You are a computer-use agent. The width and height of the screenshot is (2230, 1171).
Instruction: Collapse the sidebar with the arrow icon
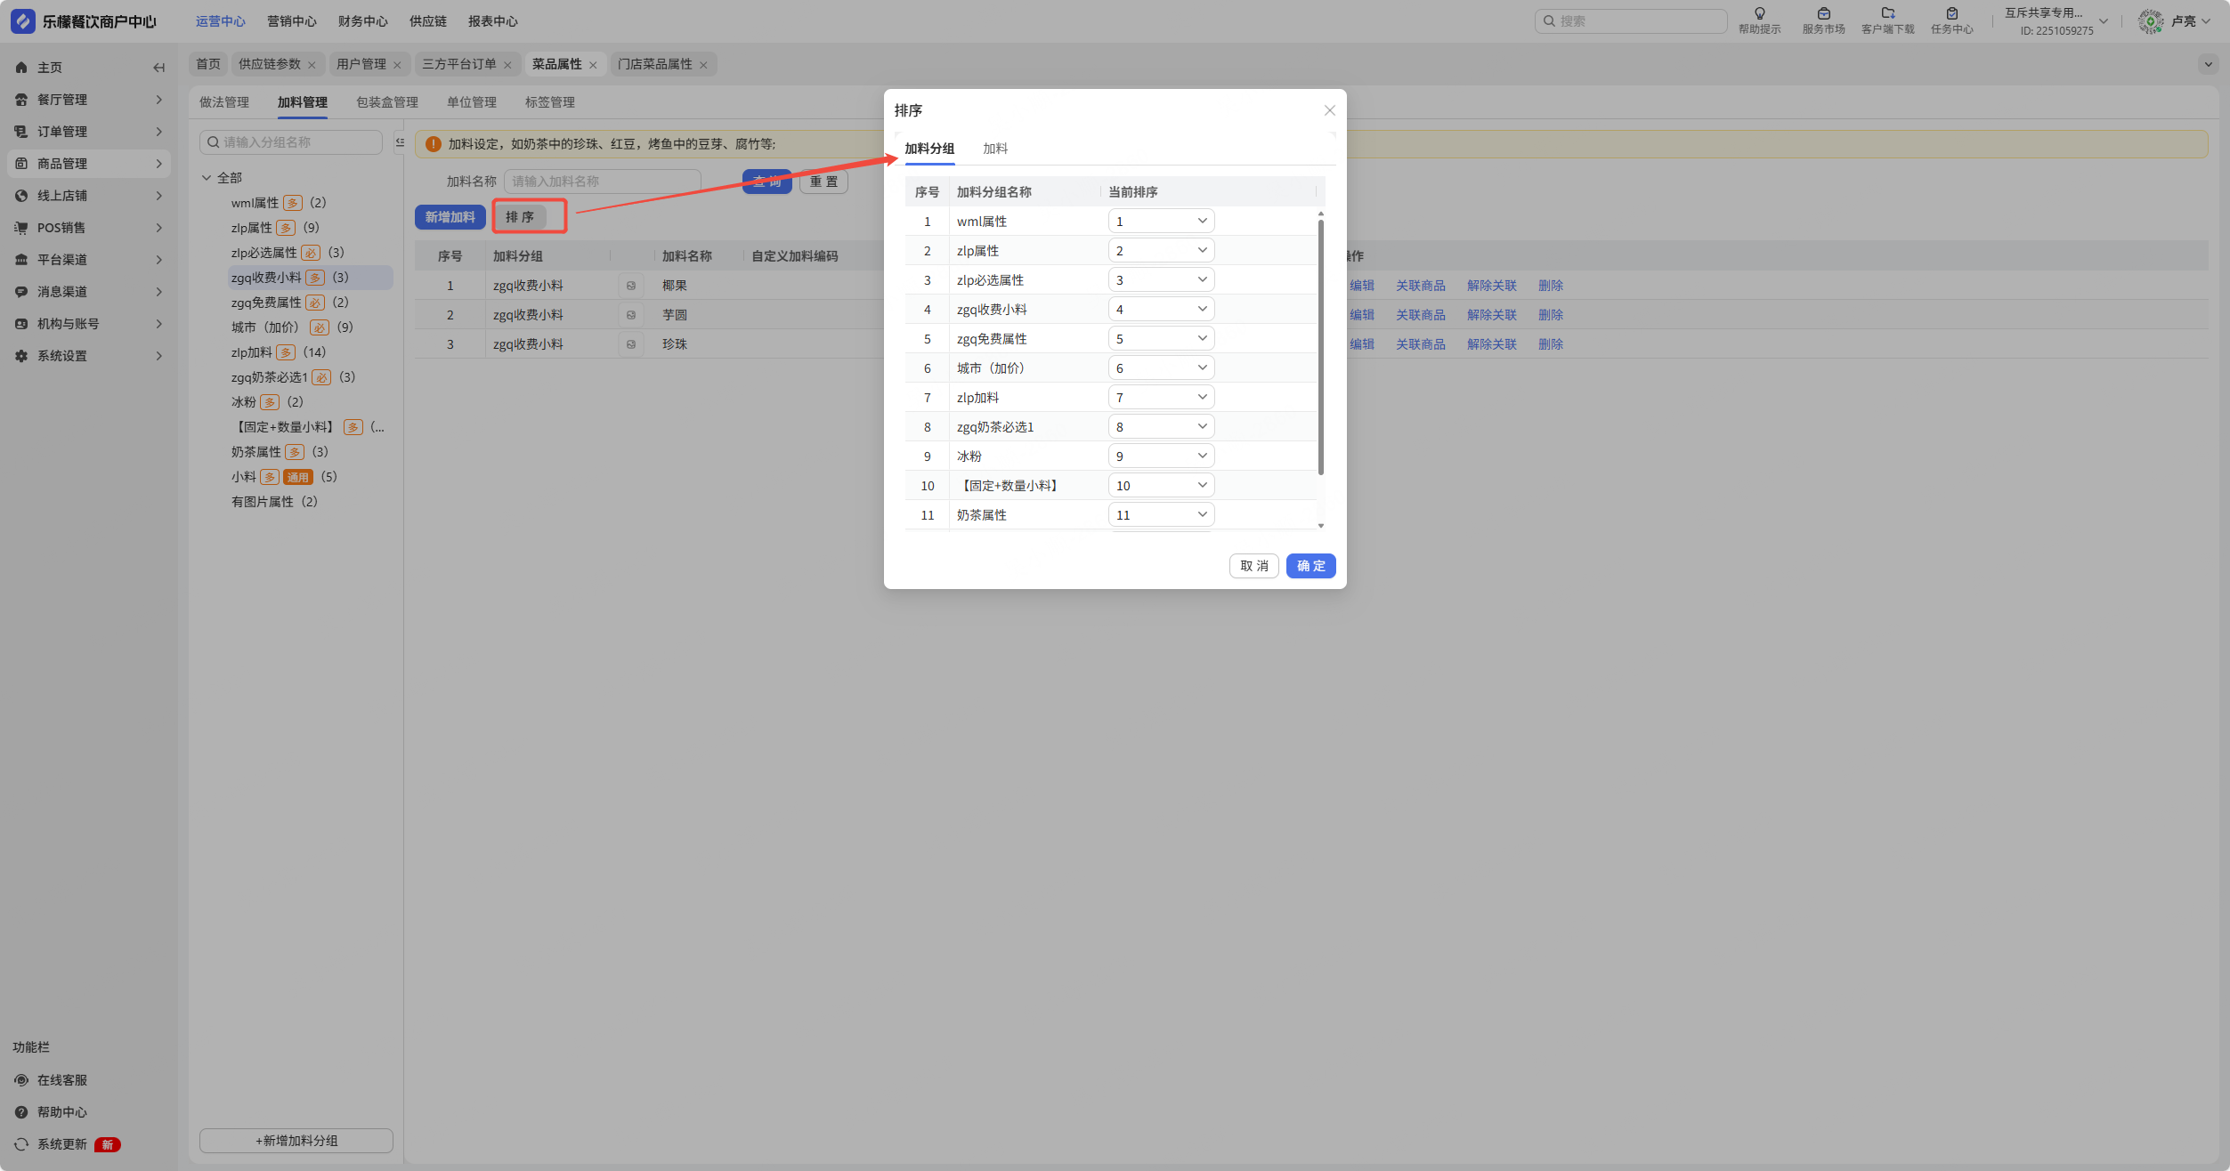(x=158, y=68)
